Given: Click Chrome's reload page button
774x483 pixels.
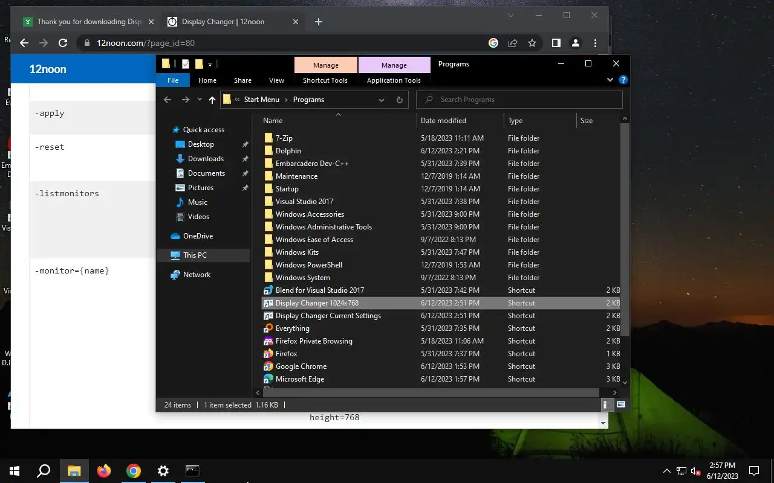Looking at the screenshot, I should point(62,43).
